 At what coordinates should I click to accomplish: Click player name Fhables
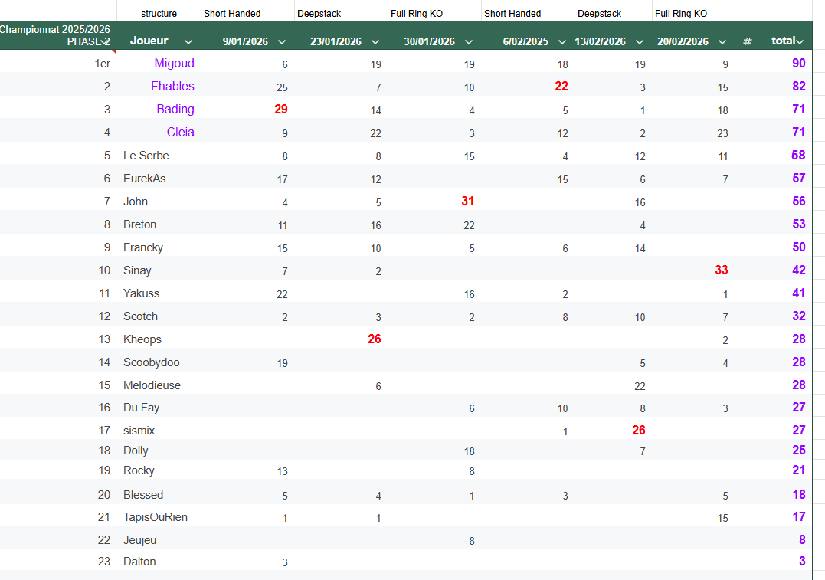172,86
